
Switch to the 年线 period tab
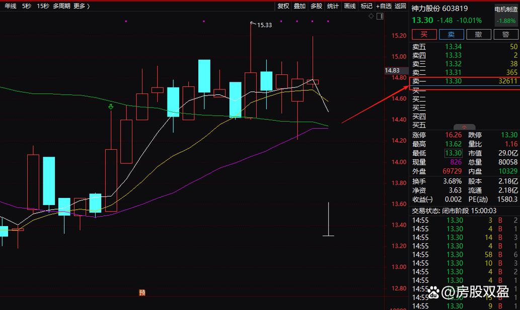[11, 6]
